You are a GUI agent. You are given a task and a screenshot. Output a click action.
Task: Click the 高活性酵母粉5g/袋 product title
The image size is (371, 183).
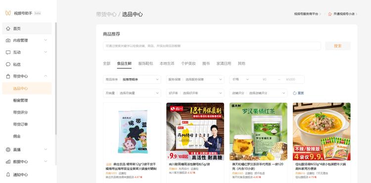[189, 164]
